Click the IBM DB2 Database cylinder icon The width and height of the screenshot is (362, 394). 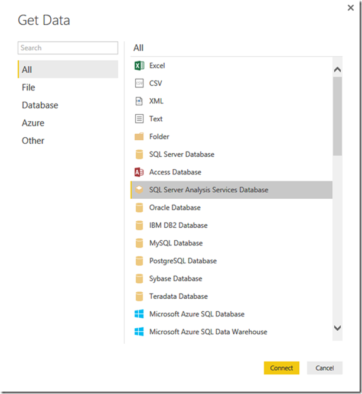(139, 225)
